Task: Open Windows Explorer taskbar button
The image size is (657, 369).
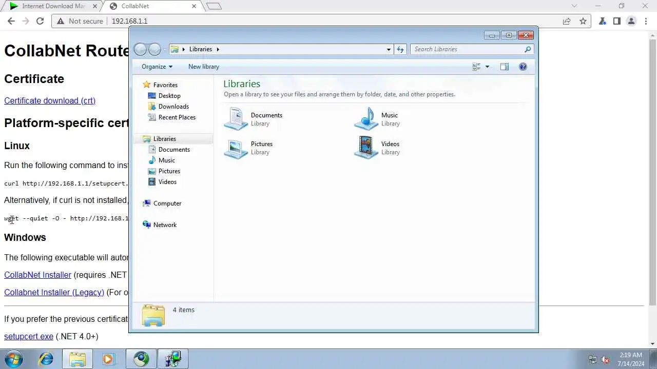Action: click(78, 359)
